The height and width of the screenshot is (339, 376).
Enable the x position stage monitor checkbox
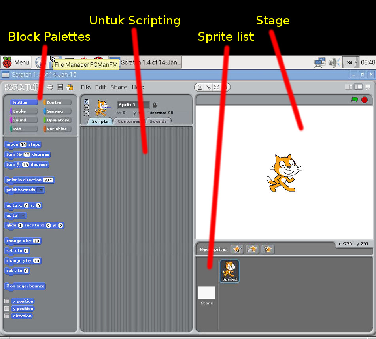7,301
